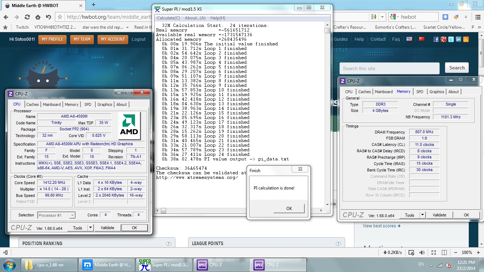
Task: Open About menu in Super PI
Action: pos(195,18)
